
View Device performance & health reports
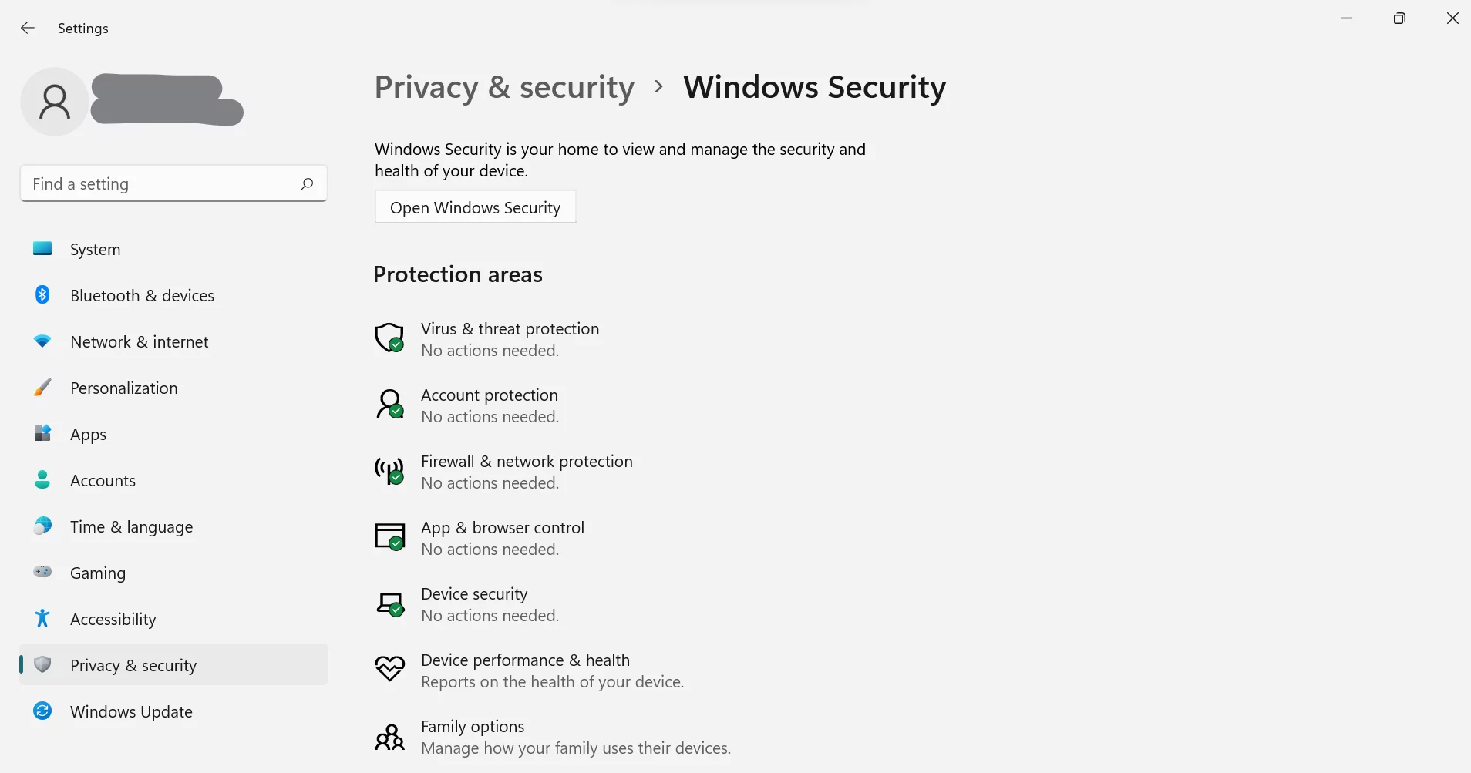coord(525,660)
